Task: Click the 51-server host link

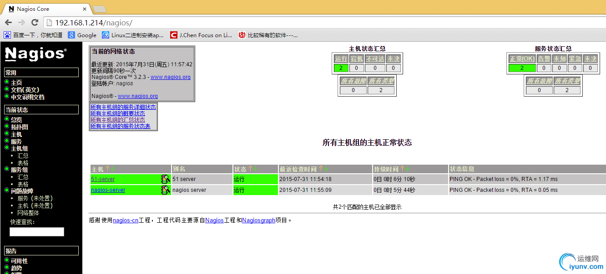Action: coord(103,179)
